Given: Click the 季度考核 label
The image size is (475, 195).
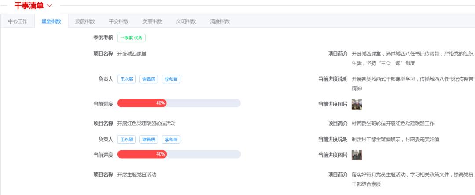Looking at the screenshot, I should pyautogui.click(x=103, y=38).
